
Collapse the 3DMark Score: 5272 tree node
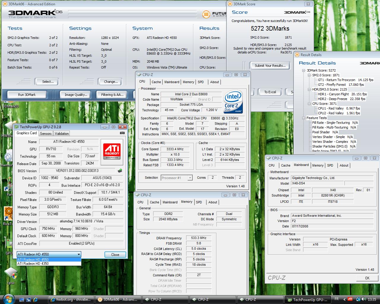(304, 70)
